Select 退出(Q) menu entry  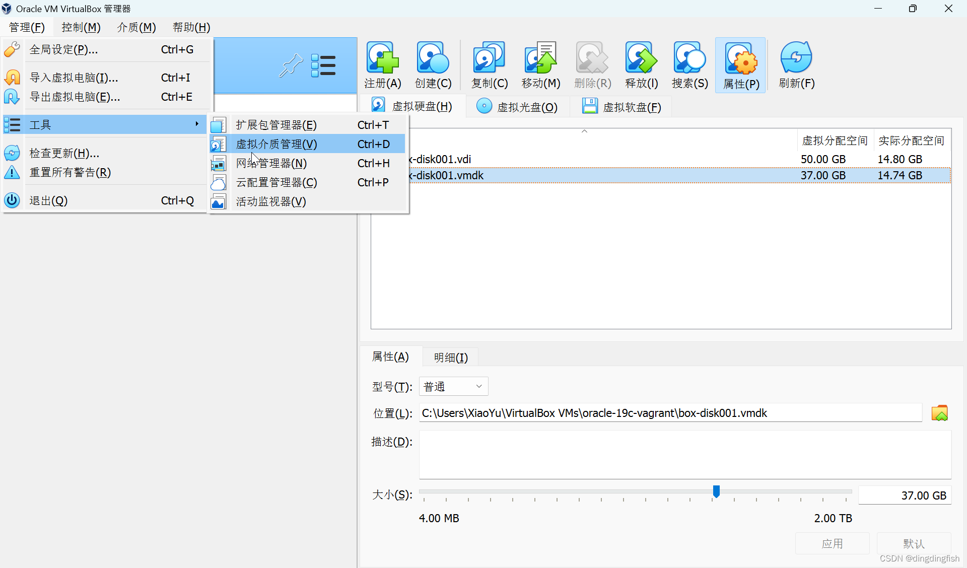106,200
